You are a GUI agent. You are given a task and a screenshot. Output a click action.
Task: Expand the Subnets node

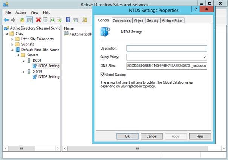(12, 45)
